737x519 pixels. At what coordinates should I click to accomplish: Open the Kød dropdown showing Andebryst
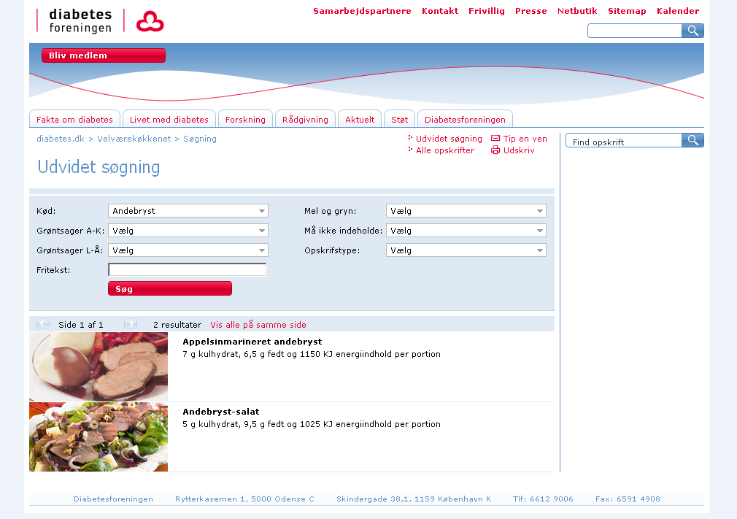(188, 211)
